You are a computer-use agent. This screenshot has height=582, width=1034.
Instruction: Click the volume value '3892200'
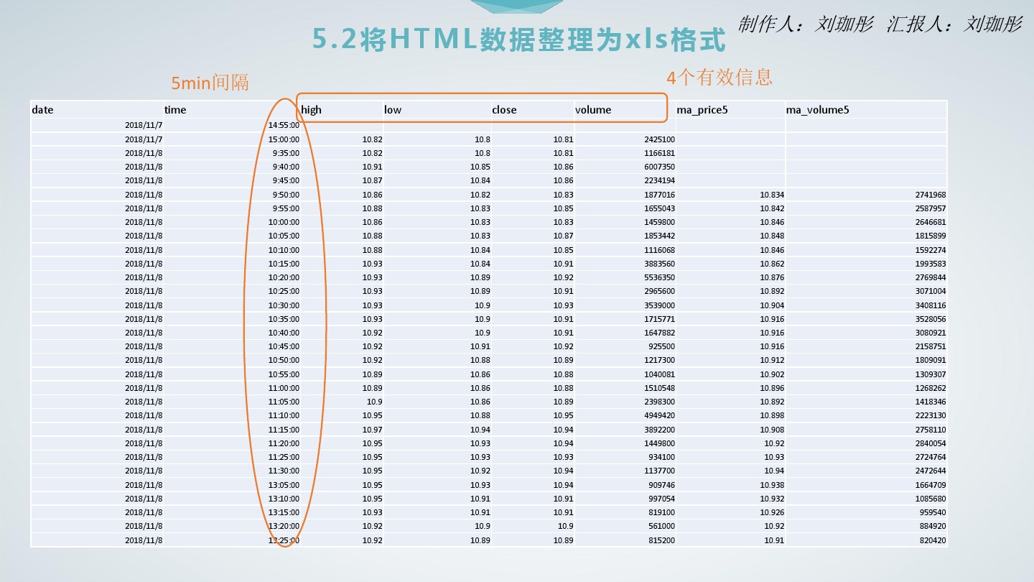click(659, 430)
